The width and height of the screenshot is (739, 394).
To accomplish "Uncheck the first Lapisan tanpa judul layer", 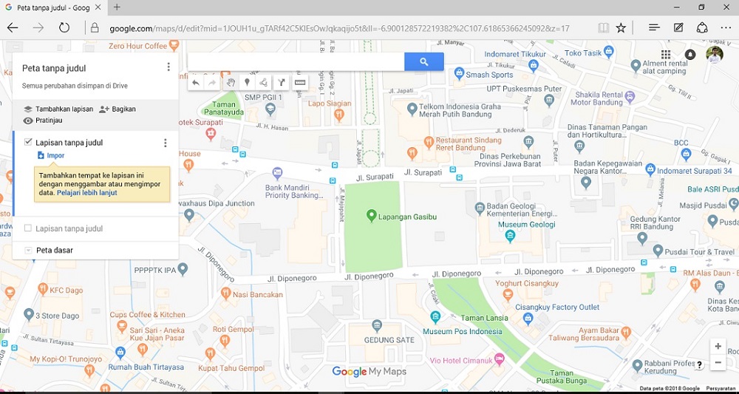I will (x=28, y=142).
